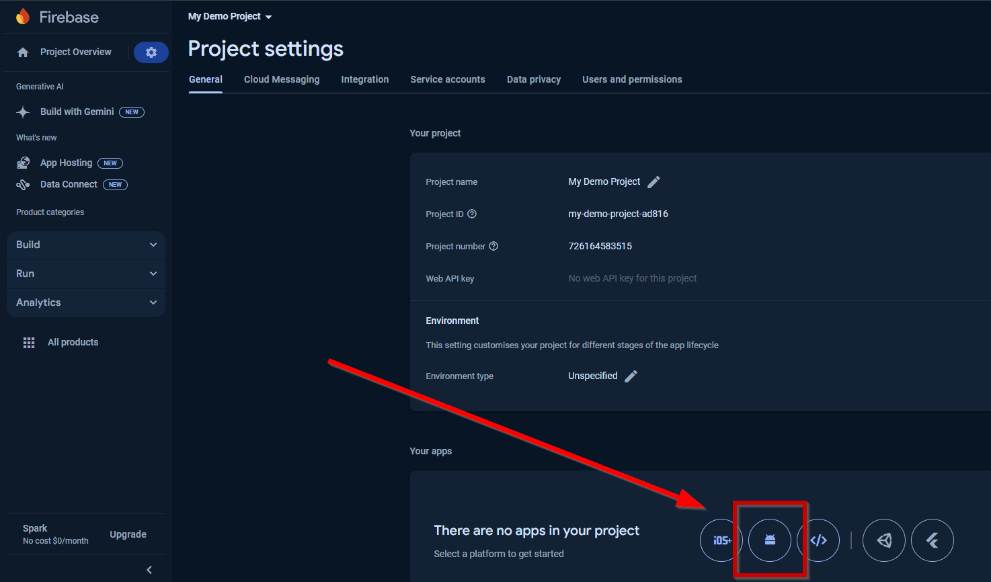
Task: Switch to the Cloud Messaging tab
Action: click(x=282, y=79)
